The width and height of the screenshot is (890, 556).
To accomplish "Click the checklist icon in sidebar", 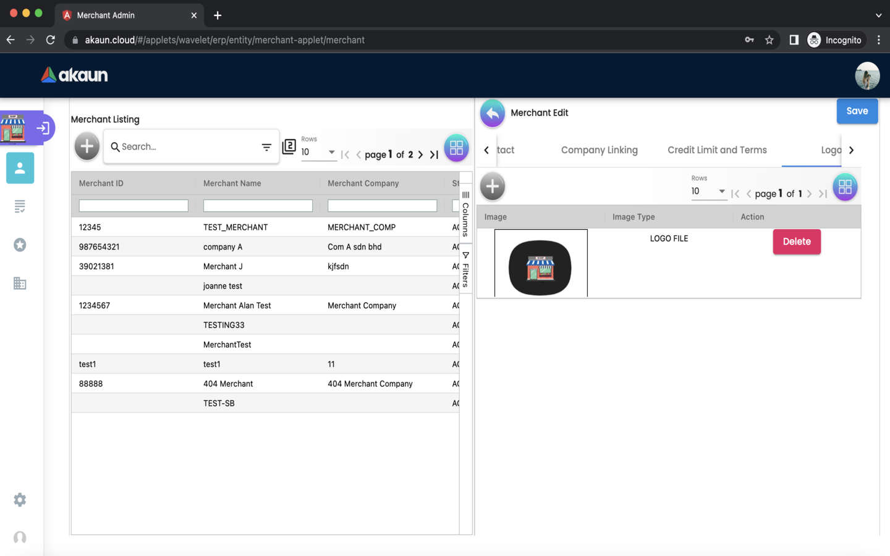I will coord(20,206).
